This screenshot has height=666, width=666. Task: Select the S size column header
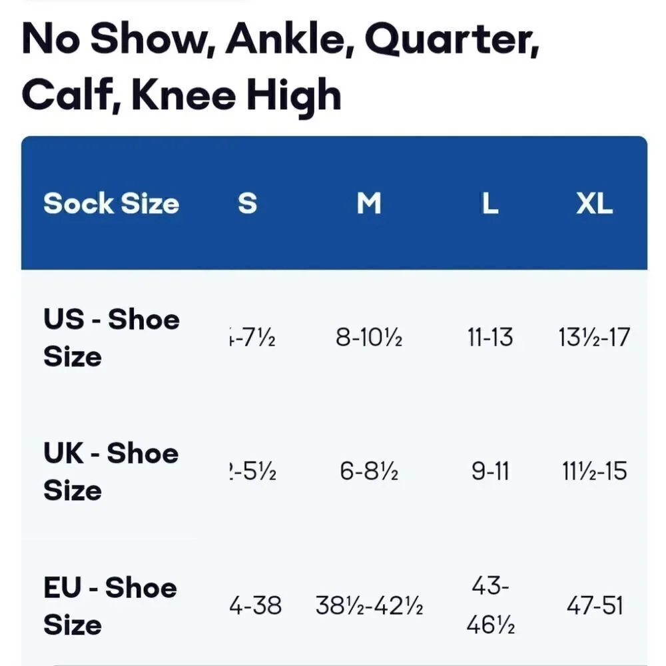[248, 203]
